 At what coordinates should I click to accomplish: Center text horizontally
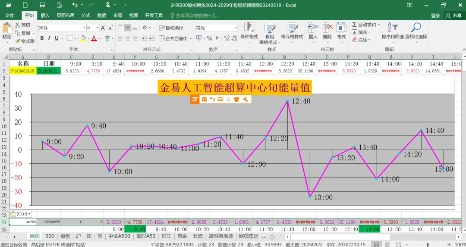pos(127,38)
